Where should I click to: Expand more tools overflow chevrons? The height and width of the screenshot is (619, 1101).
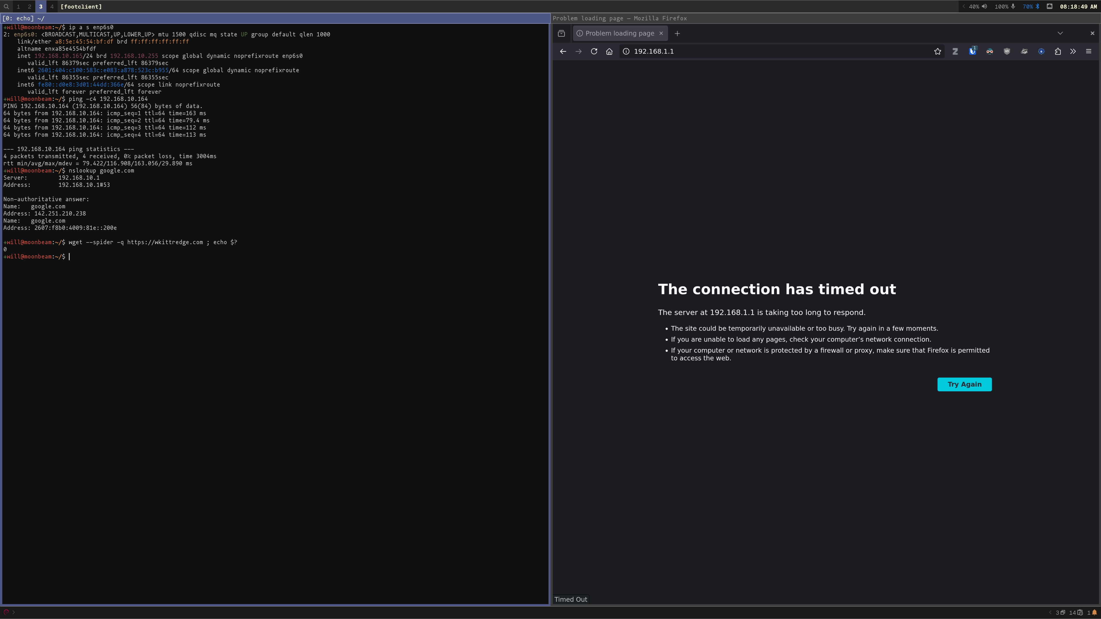tap(1073, 51)
